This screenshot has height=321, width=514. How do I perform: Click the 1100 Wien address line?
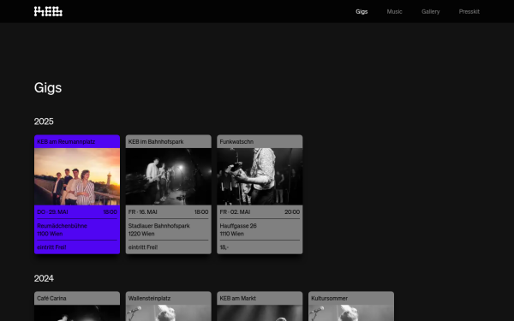click(50, 234)
